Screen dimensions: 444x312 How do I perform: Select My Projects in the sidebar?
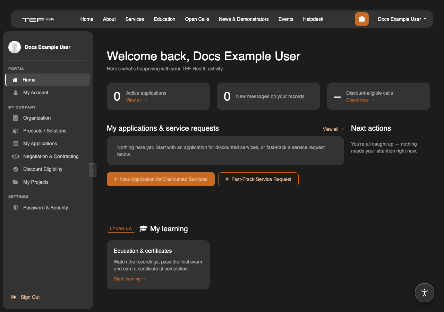click(48, 182)
